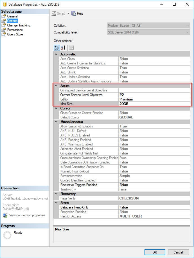Select the Page Verify value CHECKSUM

pos(129,198)
